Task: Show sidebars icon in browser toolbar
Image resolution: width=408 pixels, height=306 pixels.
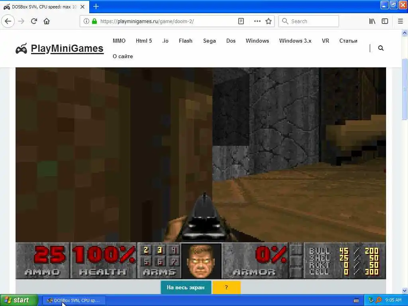Action: click(385, 22)
